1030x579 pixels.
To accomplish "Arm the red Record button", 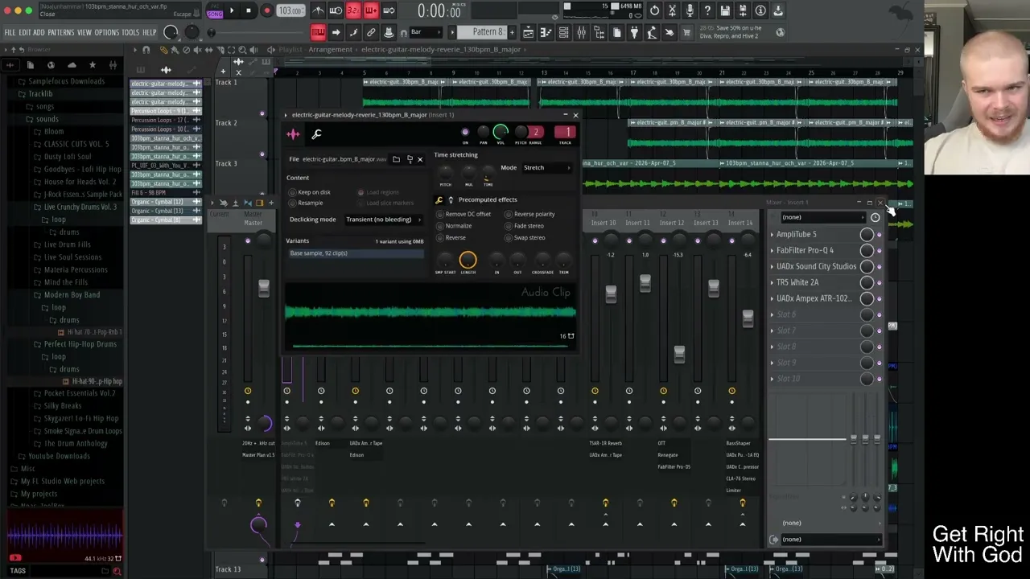I will [x=266, y=11].
